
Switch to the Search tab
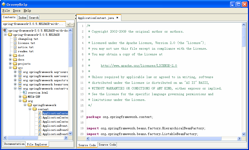click(34, 18)
